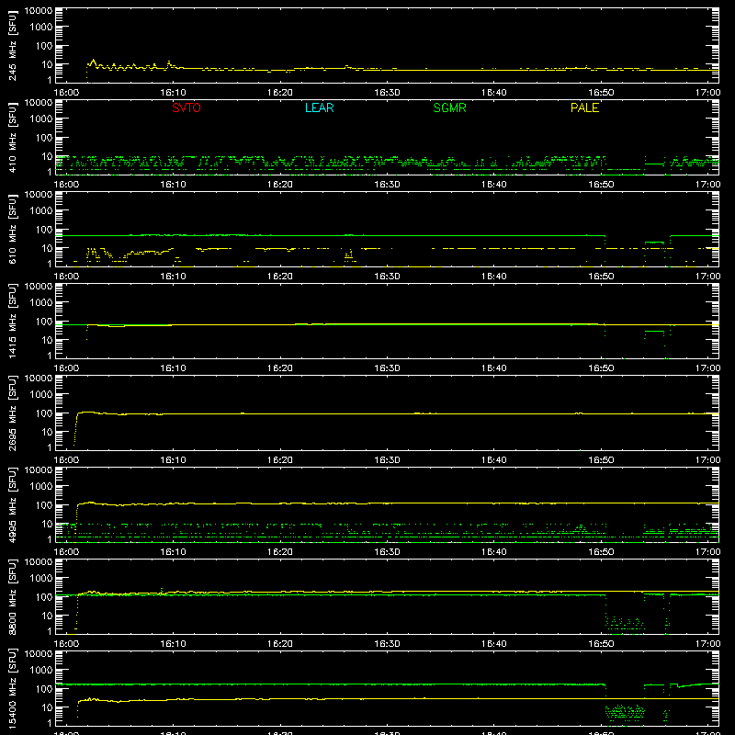
Task: Click 16:10 time label below 2695 MHz panel
Action: [x=173, y=460]
